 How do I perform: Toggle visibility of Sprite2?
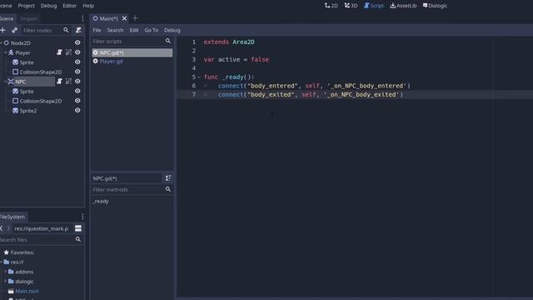pos(77,110)
